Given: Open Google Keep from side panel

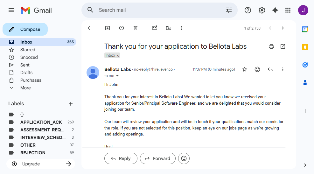Looking at the screenshot, I should [305, 47].
